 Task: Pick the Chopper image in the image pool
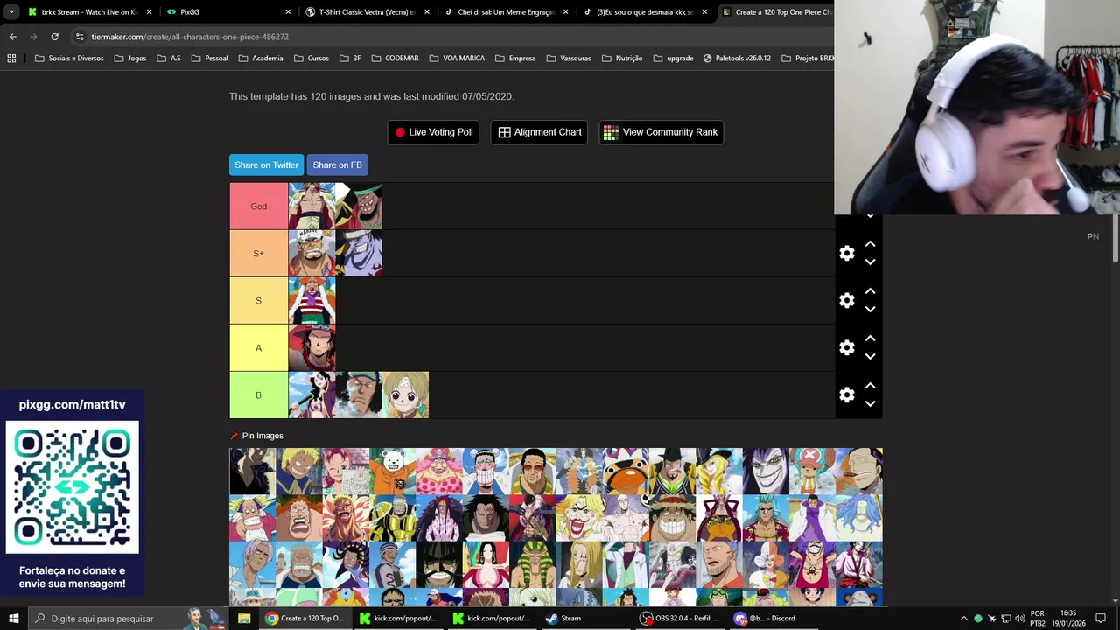coord(812,471)
